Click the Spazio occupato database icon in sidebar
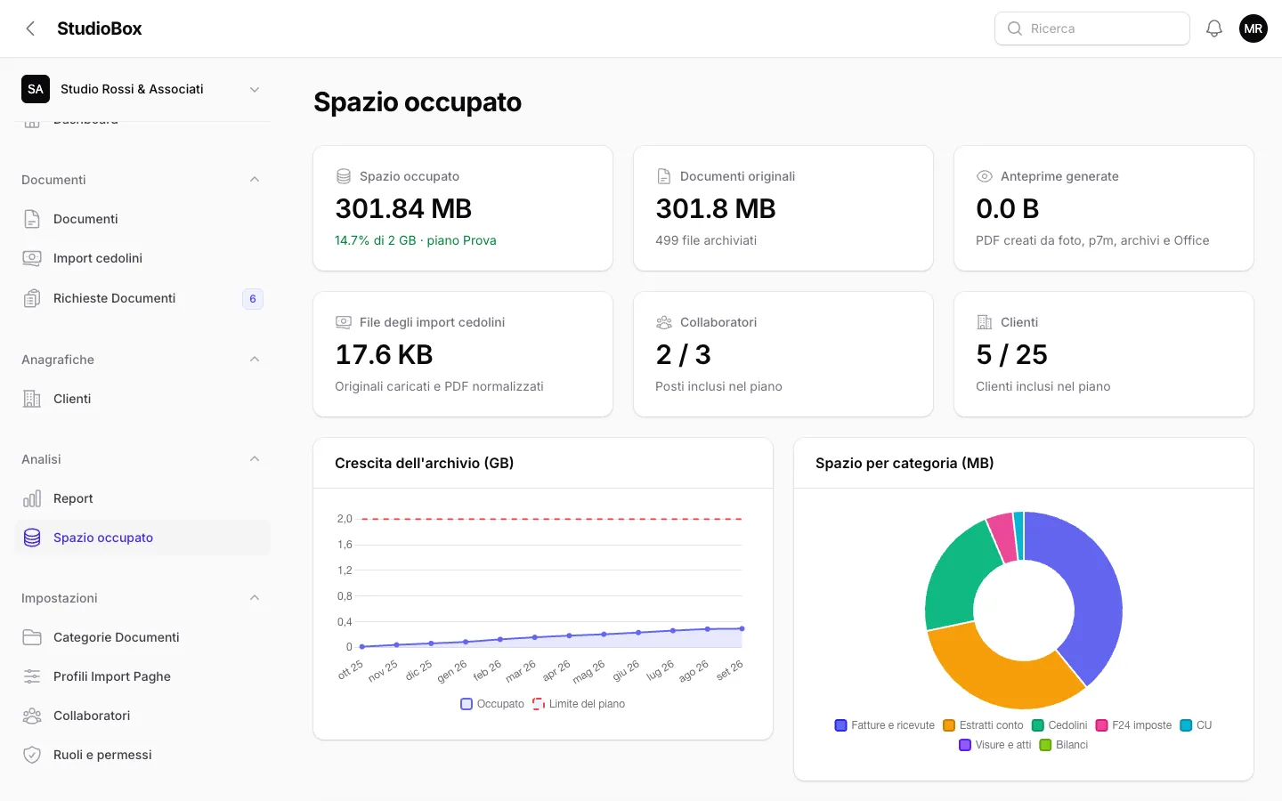This screenshot has width=1282, height=801. click(x=32, y=538)
